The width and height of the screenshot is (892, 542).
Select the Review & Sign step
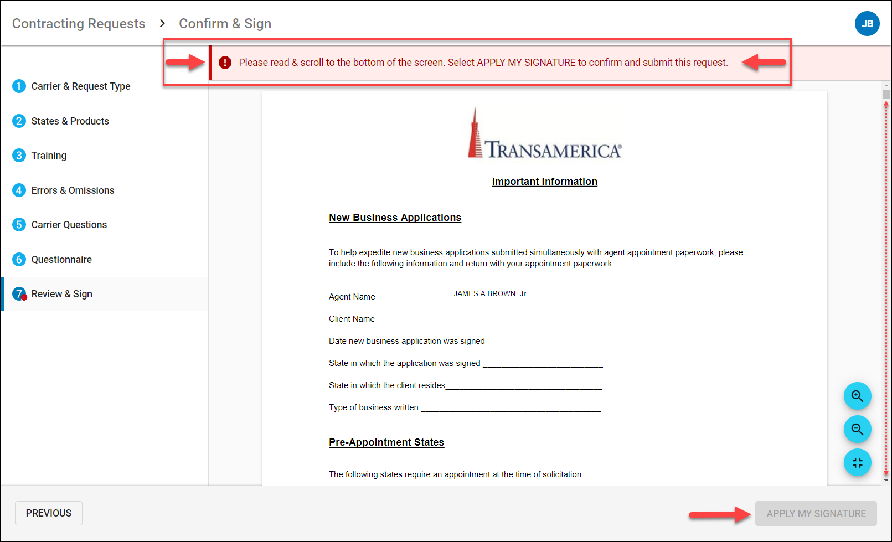pos(105,294)
